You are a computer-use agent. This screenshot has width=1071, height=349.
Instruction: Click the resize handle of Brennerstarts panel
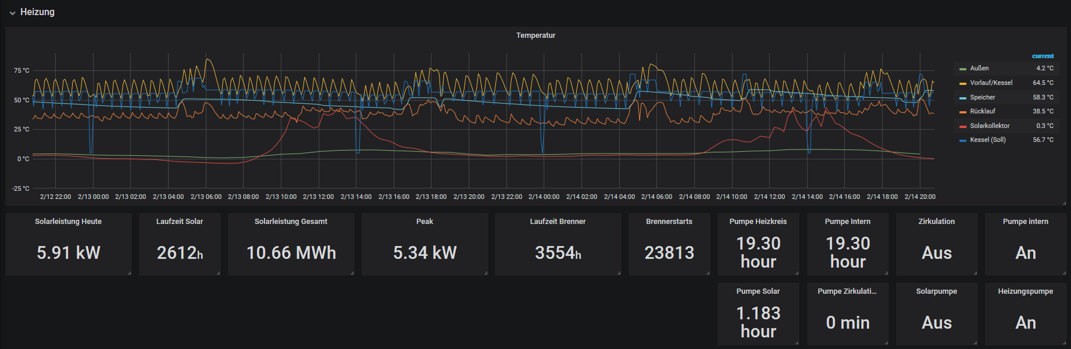click(x=708, y=273)
